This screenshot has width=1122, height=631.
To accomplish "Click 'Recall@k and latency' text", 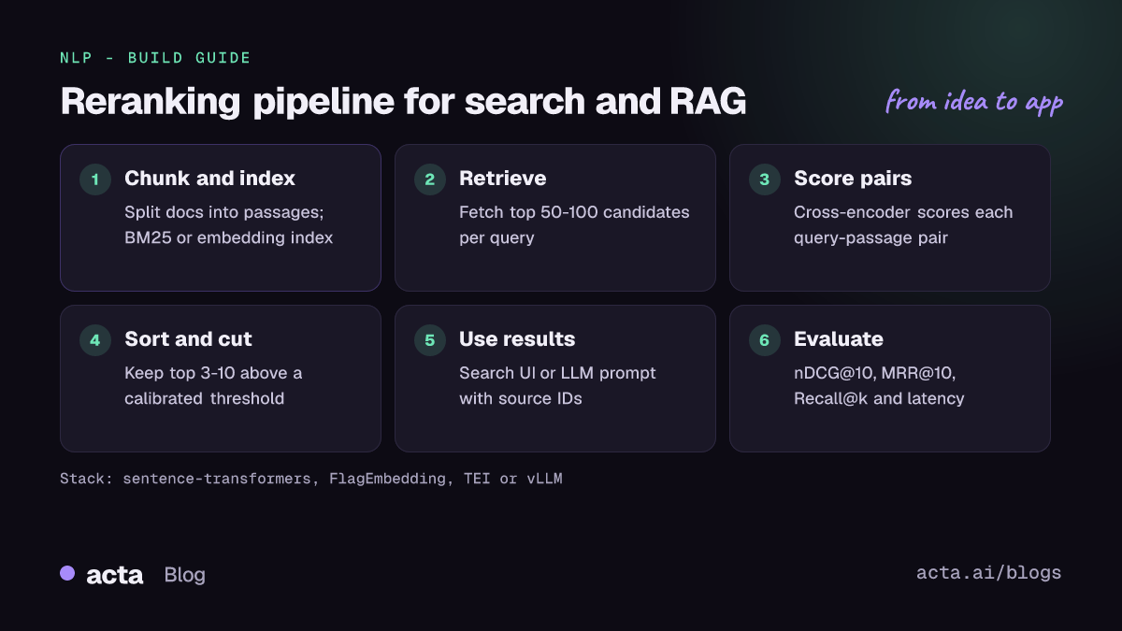I will [x=879, y=398].
